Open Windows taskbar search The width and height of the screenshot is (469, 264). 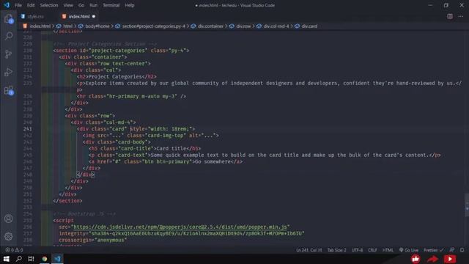point(18,259)
